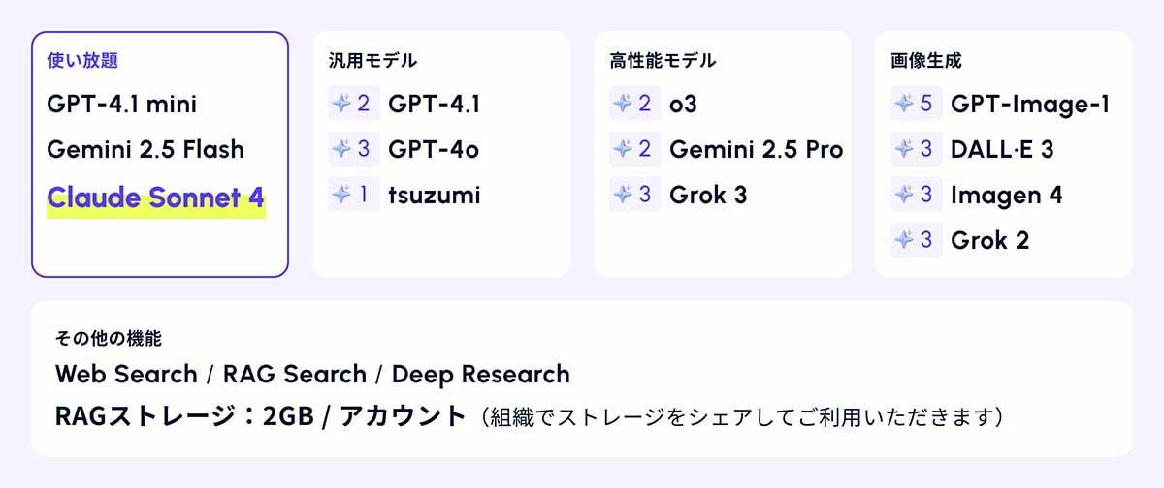Open the 汎用モデル section heading
Screen dimensions: 1164x488
coord(372,60)
